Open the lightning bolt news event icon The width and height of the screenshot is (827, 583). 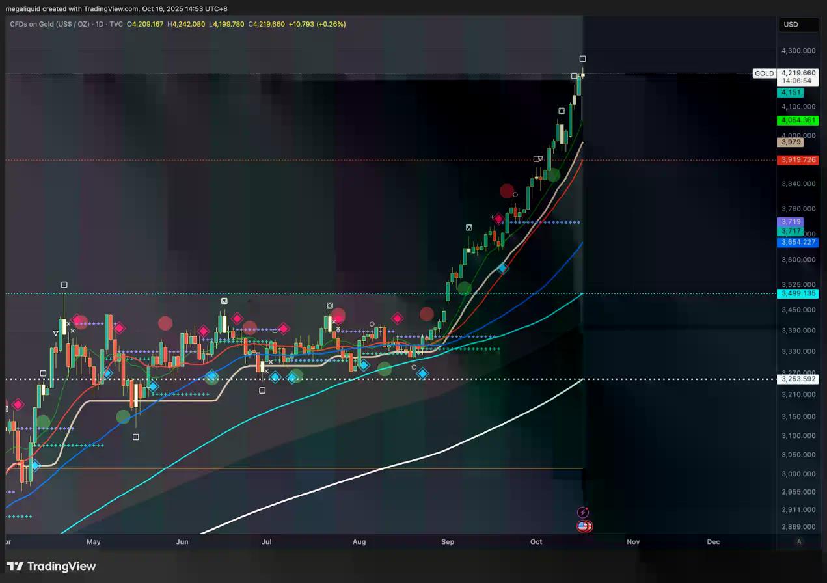(584, 513)
